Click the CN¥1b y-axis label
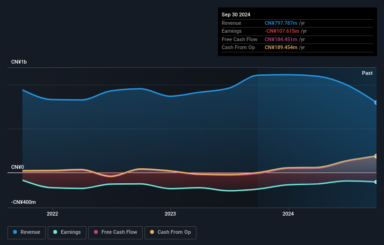 19,62
